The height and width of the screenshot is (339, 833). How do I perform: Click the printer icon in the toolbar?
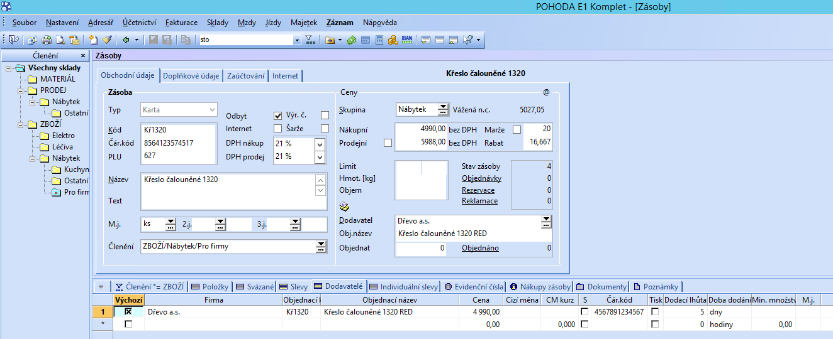(x=47, y=40)
